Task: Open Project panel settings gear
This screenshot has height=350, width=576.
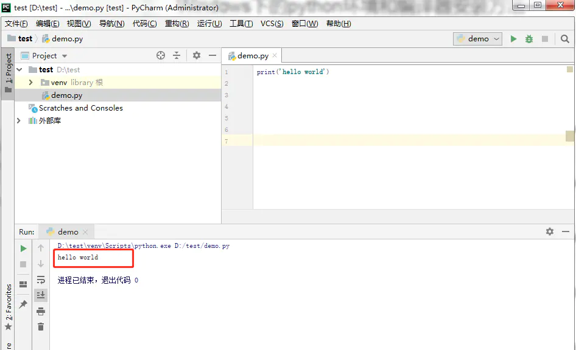Action: point(197,55)
